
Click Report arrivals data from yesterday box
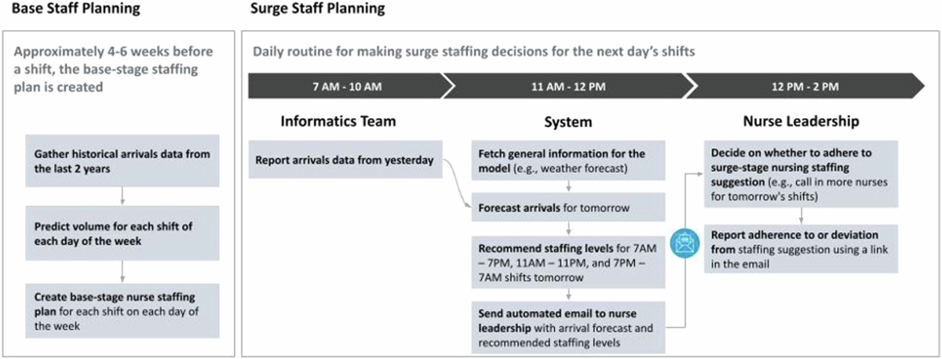pos(345,161)
